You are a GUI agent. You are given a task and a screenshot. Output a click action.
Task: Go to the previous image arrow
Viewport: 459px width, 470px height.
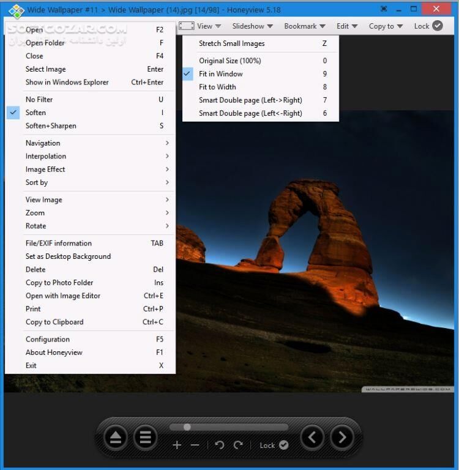coord(312,437)
